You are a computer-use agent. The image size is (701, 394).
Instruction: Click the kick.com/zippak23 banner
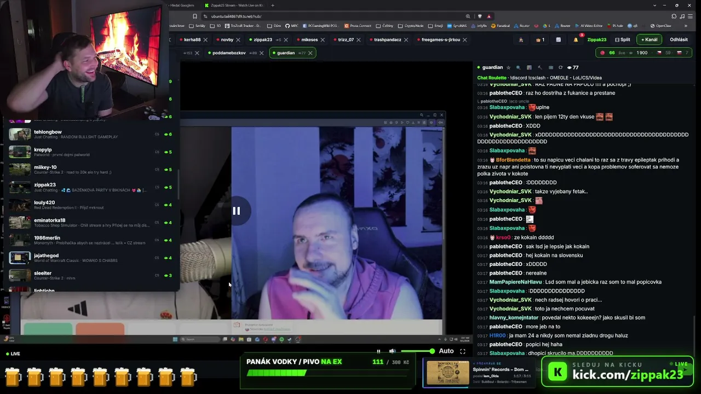click(x=618, y=372)
